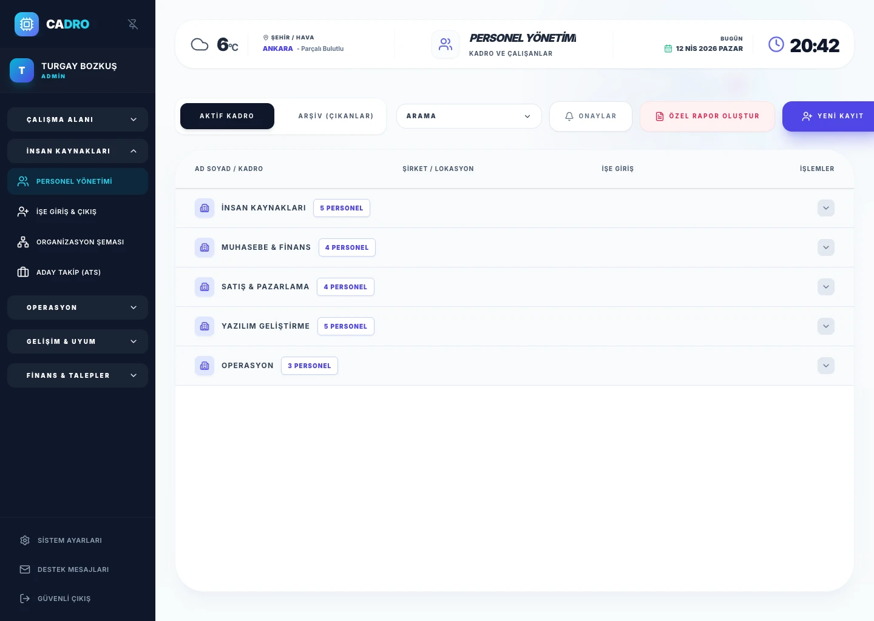Click GÜVENLİ ÇIKIŞ to log out
Screen dimensions: 874x621
(x=78, y=599)
